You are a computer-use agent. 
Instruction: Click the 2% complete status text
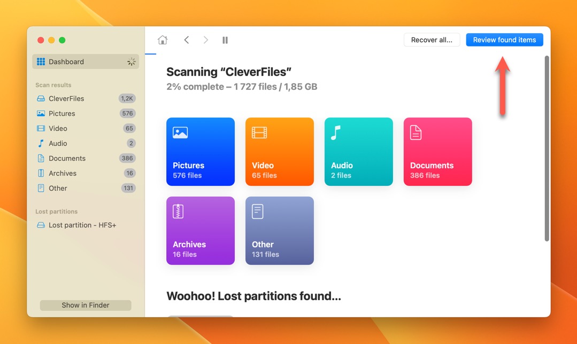pyautogui.click(x=242, y=87)
